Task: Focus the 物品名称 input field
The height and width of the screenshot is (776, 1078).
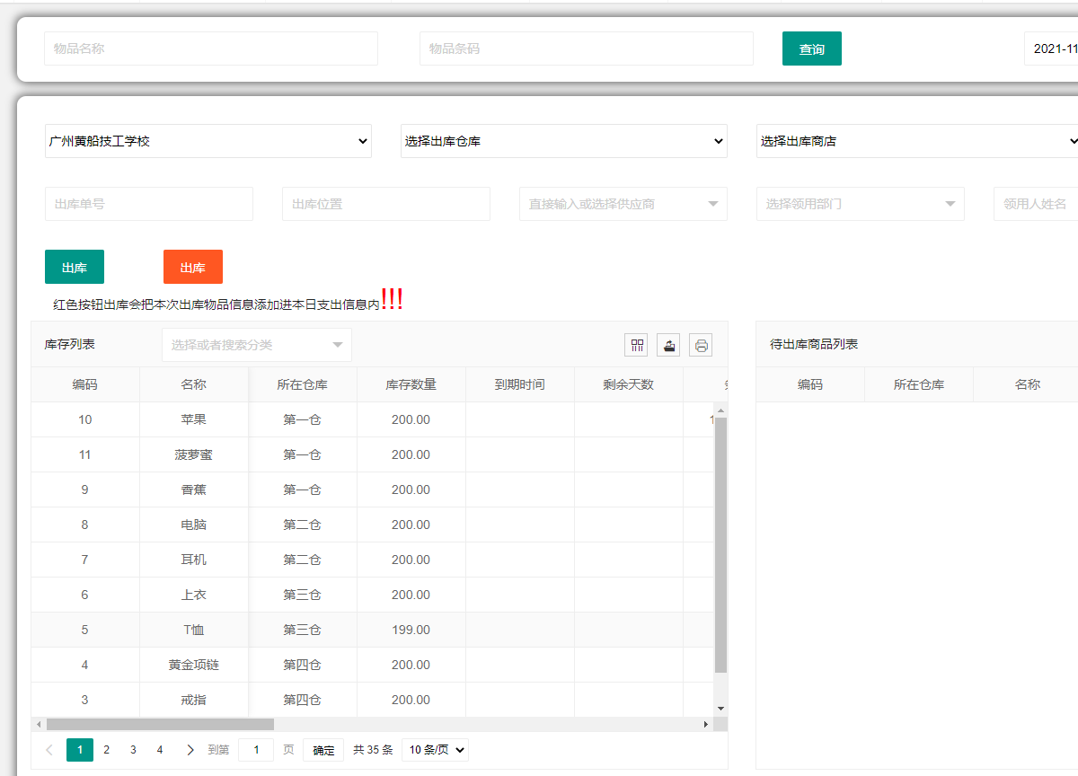Action: coord(210,48)
